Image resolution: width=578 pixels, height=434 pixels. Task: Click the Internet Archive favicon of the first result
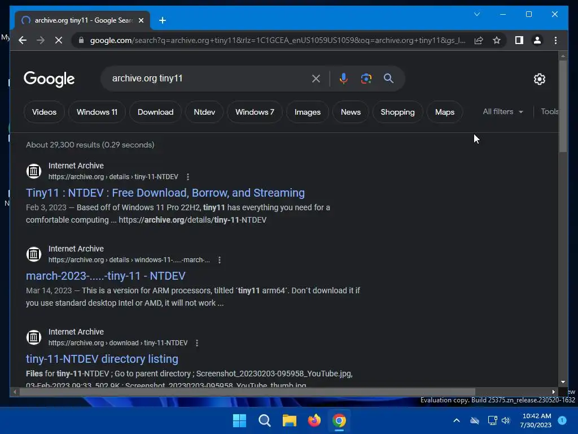pos(33,171)
